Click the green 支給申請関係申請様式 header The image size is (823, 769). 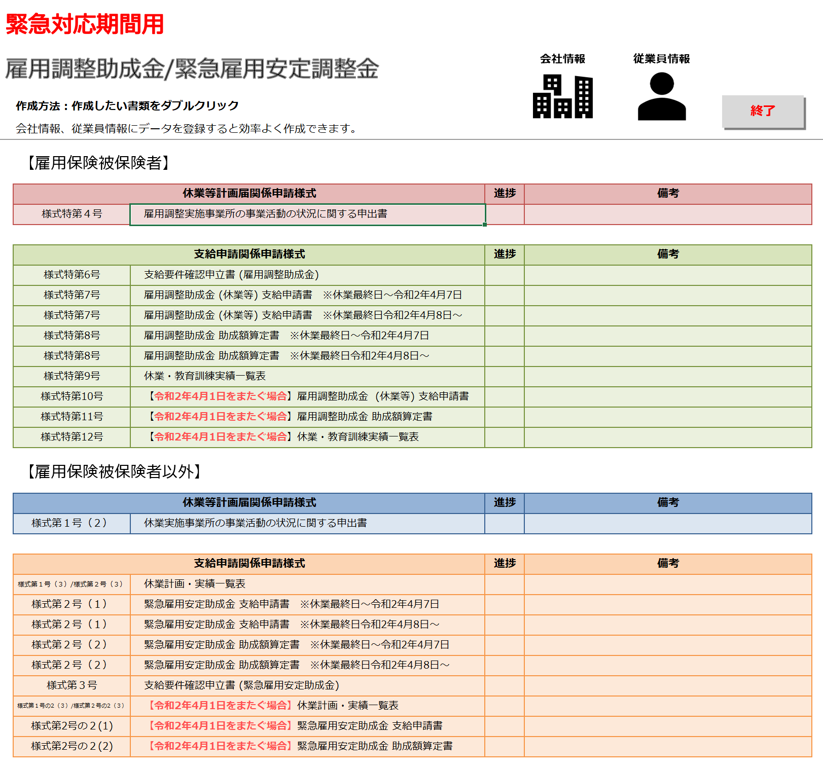[x=249, y=254]
